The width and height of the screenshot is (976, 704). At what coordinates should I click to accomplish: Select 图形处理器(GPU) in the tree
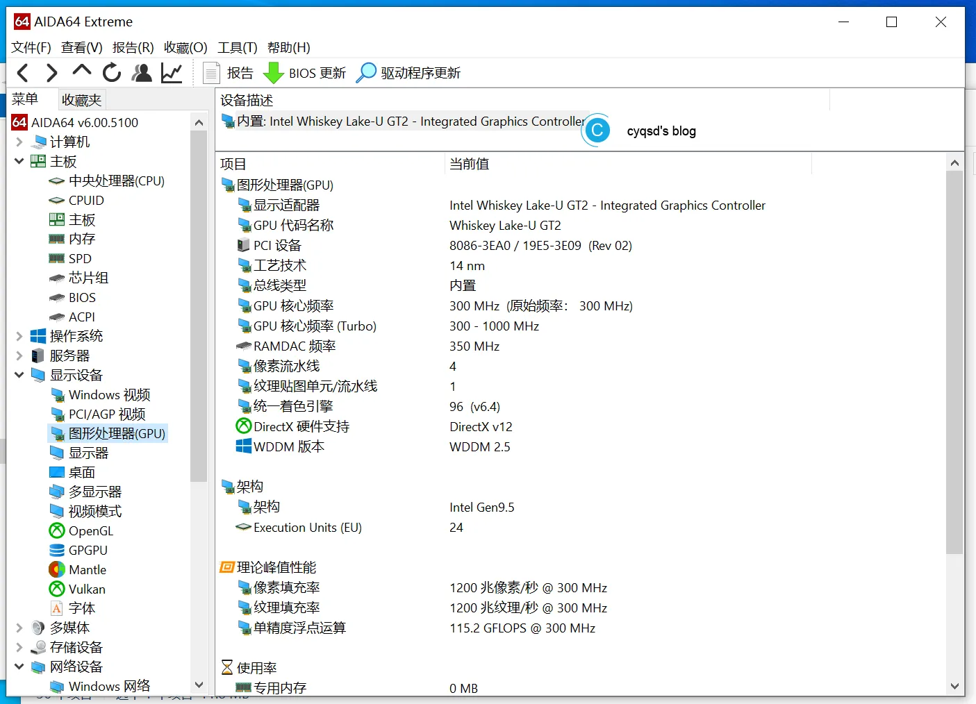(108, 433)
